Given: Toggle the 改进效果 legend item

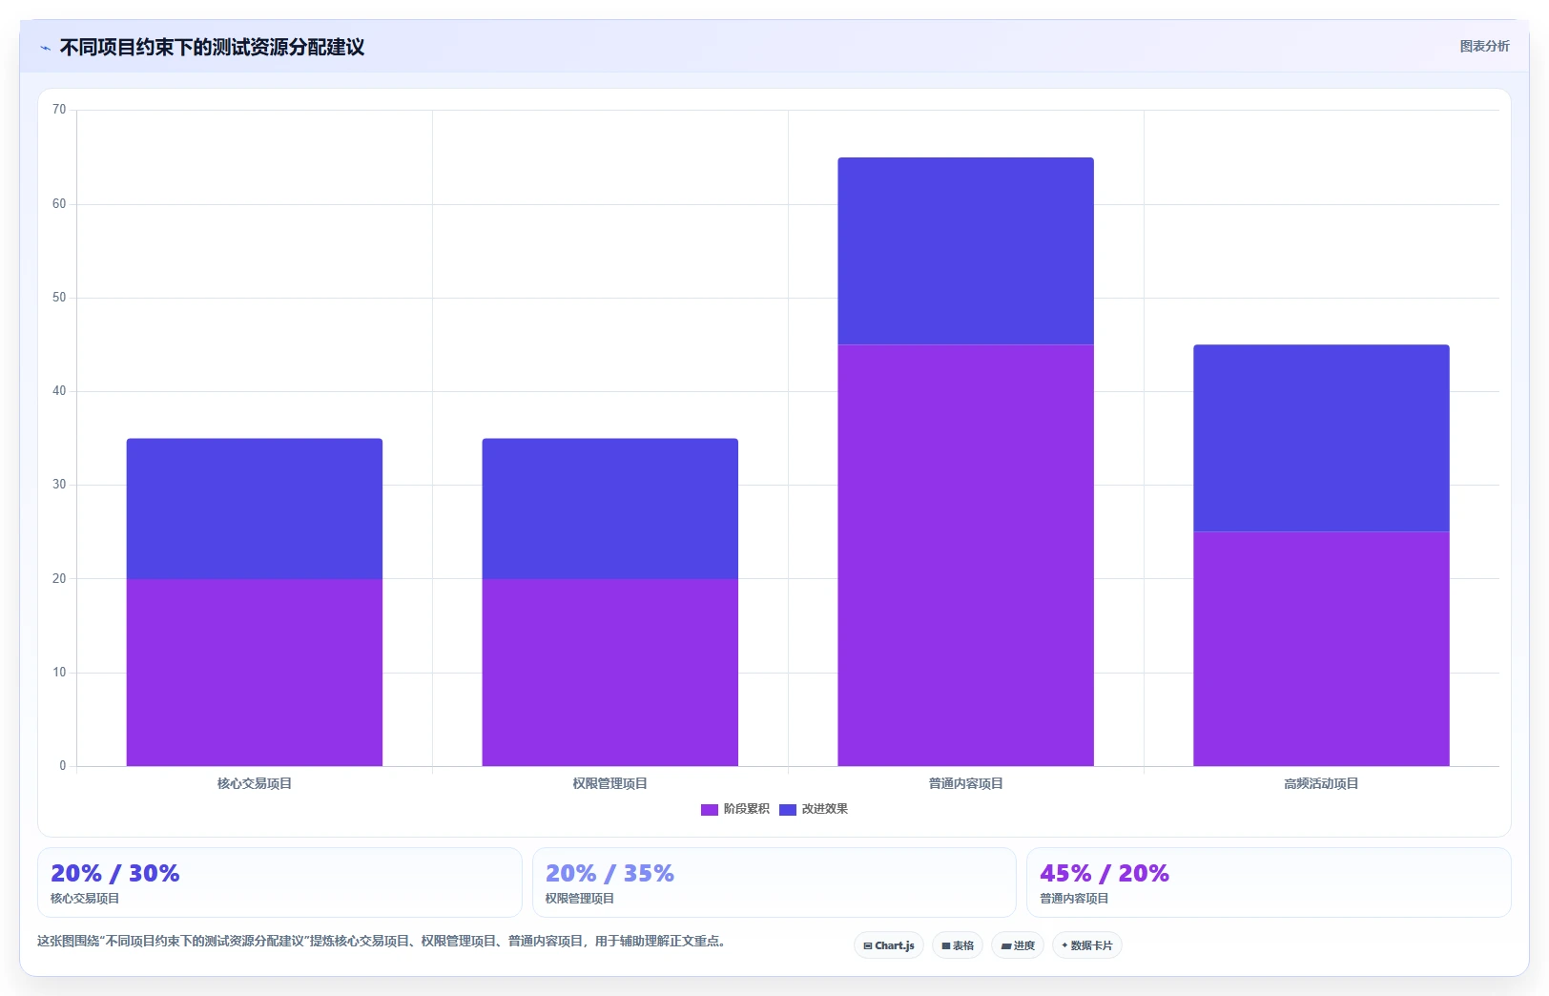Looking at the screenshot, I should click(x=814, y=809).
